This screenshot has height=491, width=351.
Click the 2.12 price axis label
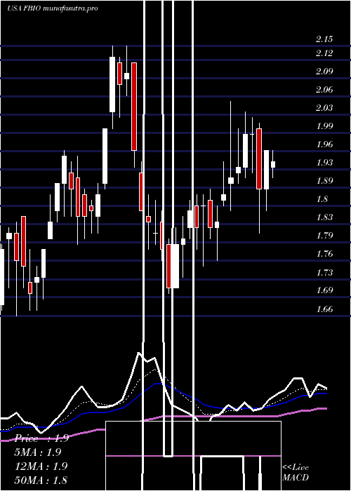pyautogui.click(x=324, y=53)
